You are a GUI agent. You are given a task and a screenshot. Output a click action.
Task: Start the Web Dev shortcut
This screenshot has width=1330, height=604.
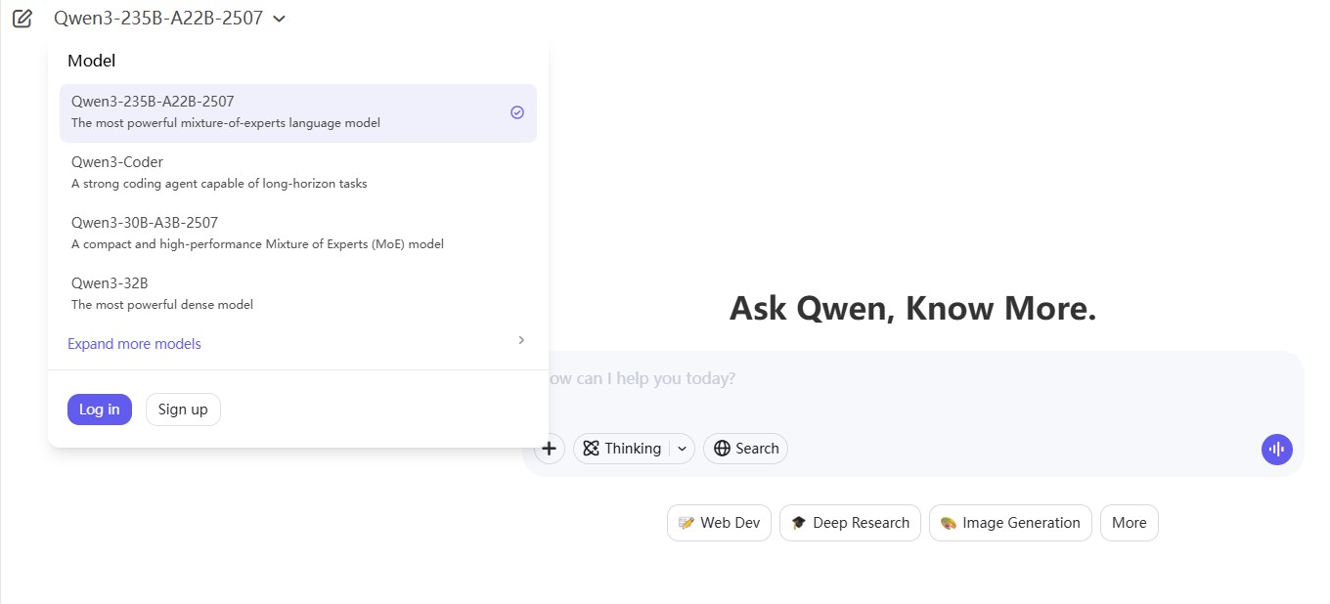(x=720, y=523)
